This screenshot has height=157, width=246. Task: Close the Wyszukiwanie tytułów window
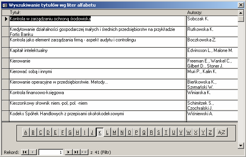[241, 5]
